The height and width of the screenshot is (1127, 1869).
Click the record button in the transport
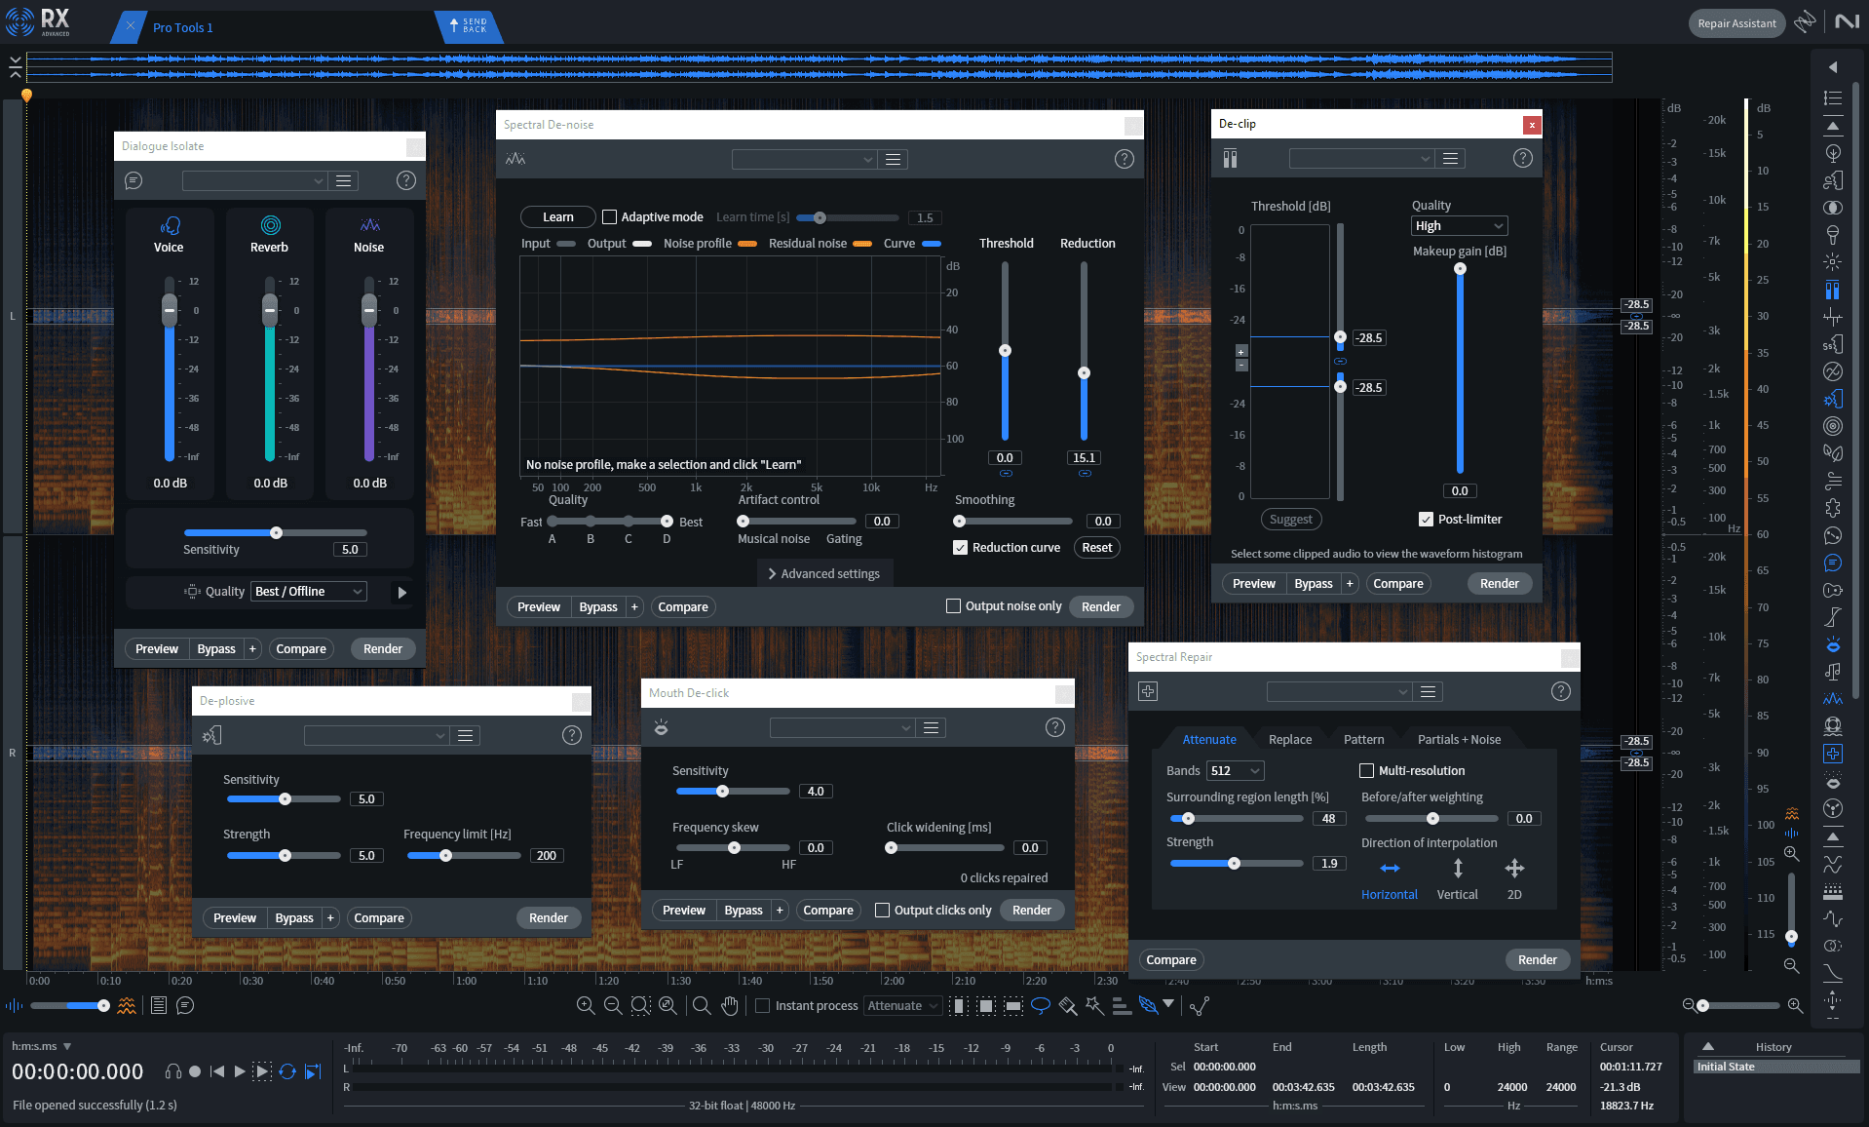(x=195, y=1071)
